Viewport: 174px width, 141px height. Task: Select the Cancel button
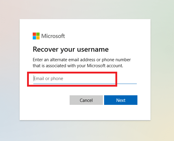86,100
